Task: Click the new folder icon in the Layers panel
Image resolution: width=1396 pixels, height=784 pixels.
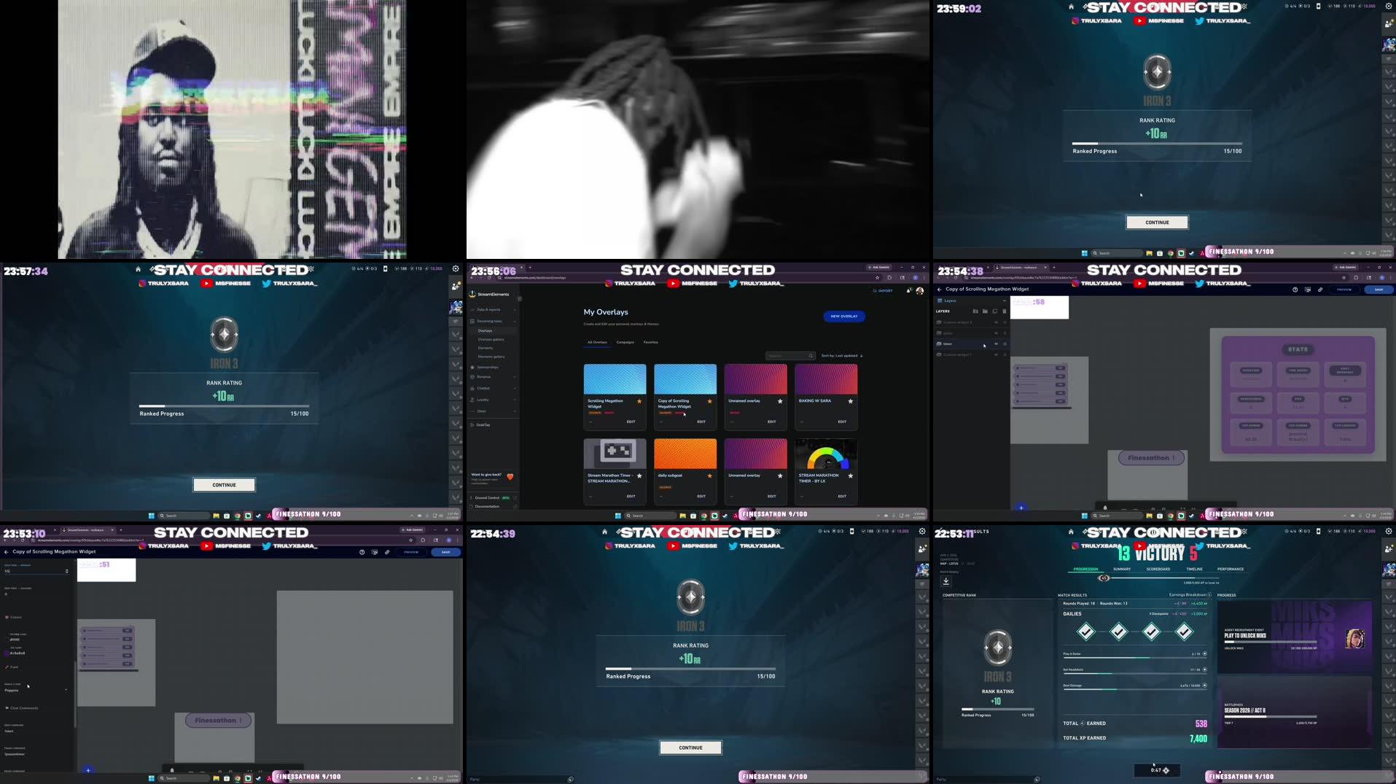Action: 985,311
